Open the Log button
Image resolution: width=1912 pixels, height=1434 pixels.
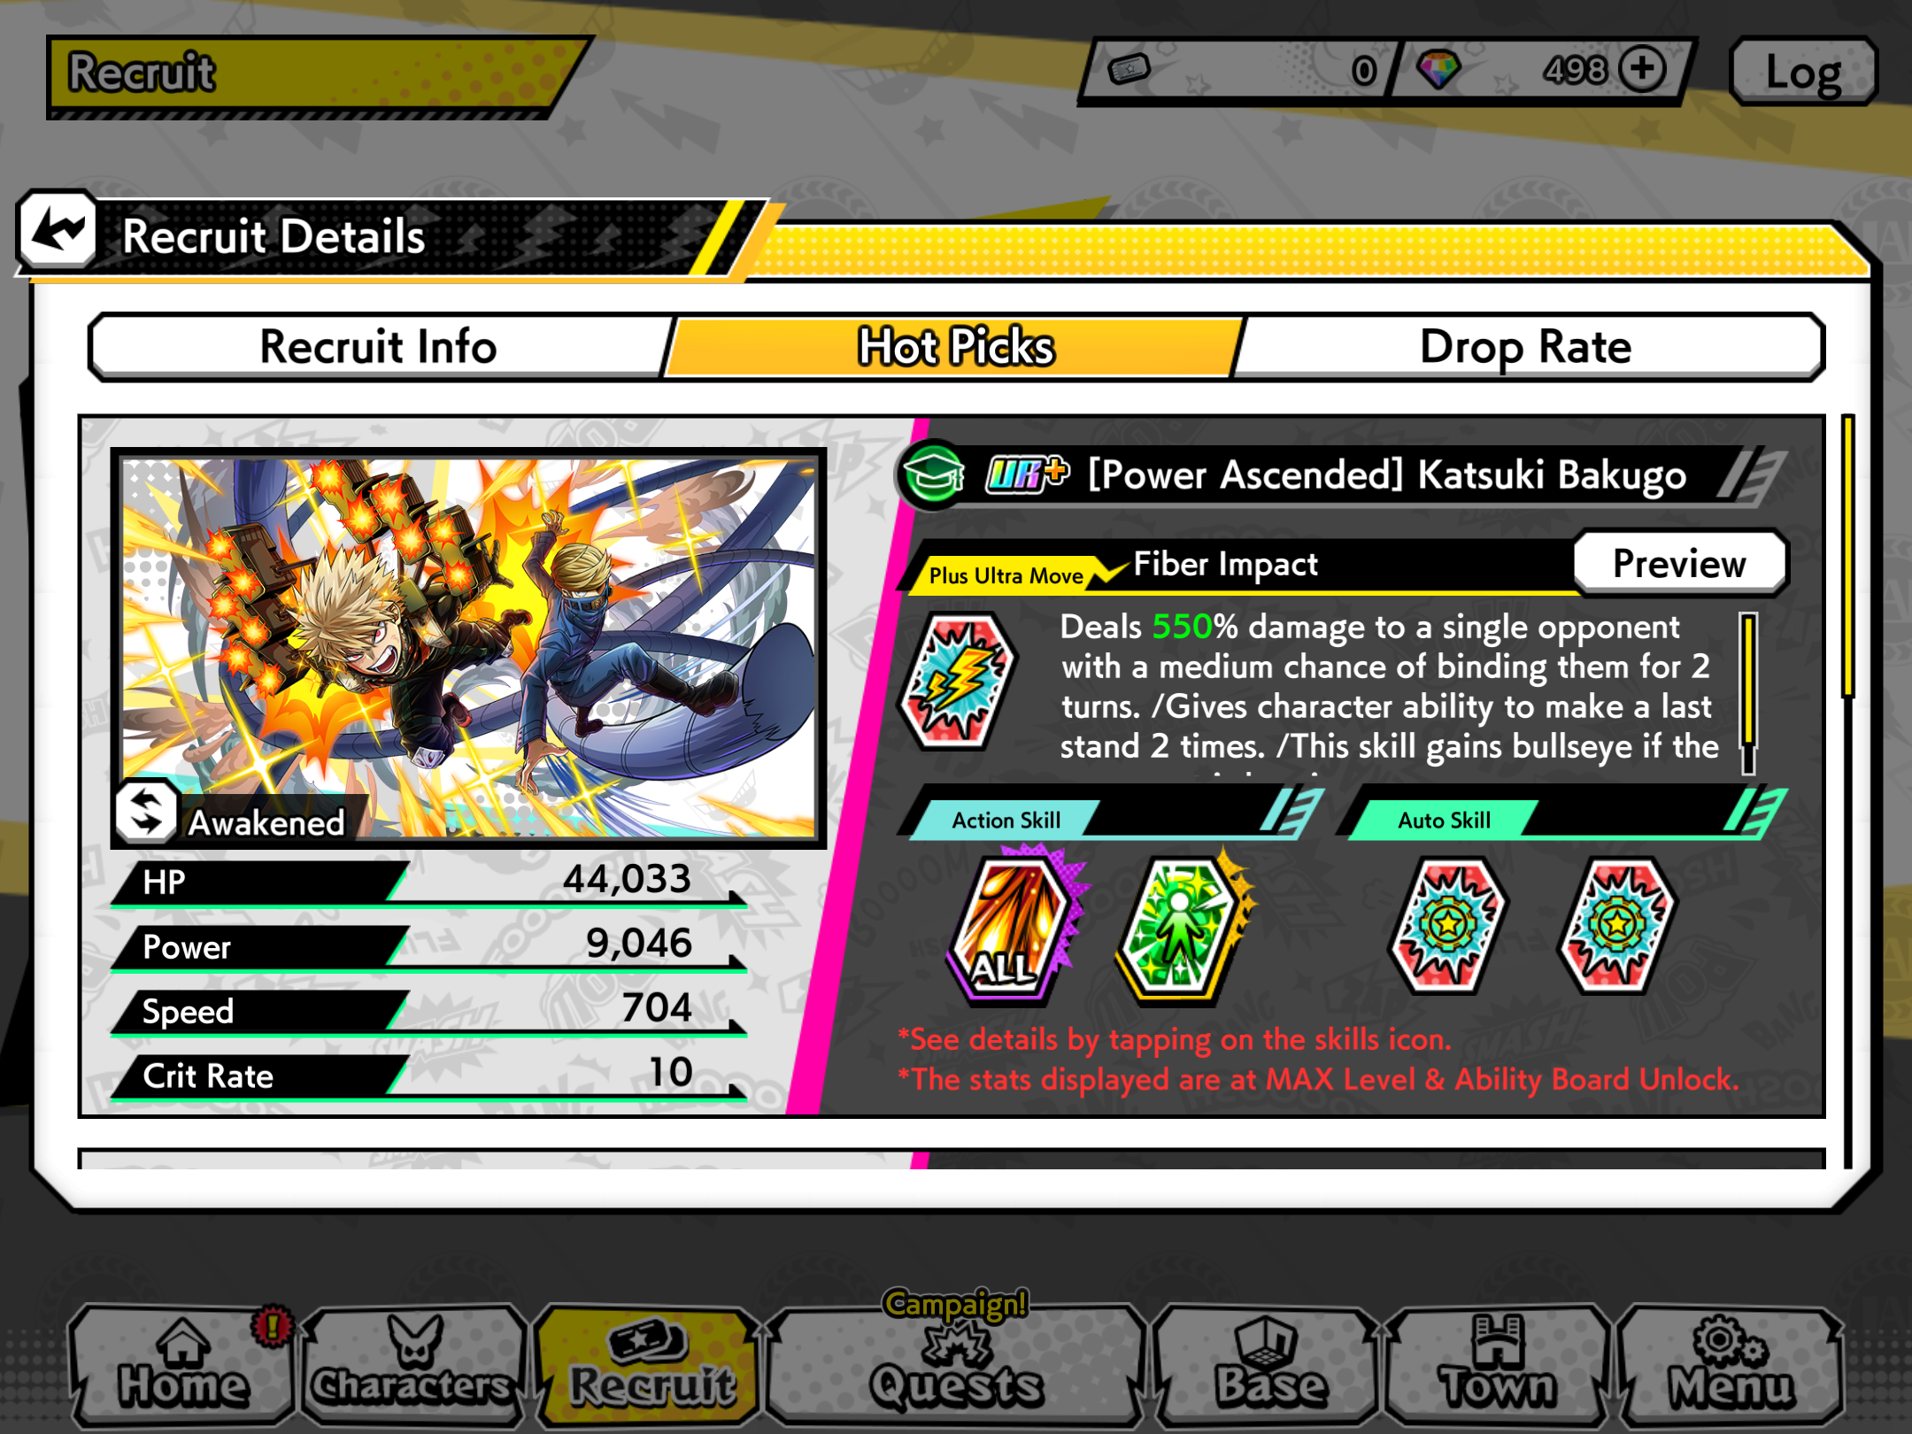[x=1803, y=72]
